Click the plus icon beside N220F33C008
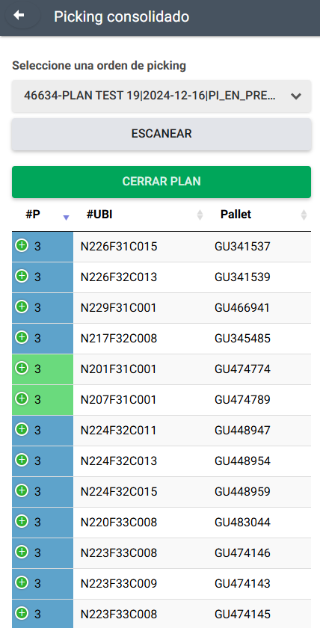This screenshot has width=320, height=628. pos(22,521)
